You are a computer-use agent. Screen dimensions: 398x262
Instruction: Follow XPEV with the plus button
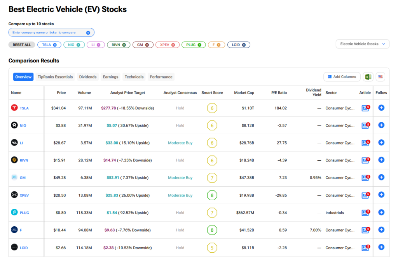point(381,194)
